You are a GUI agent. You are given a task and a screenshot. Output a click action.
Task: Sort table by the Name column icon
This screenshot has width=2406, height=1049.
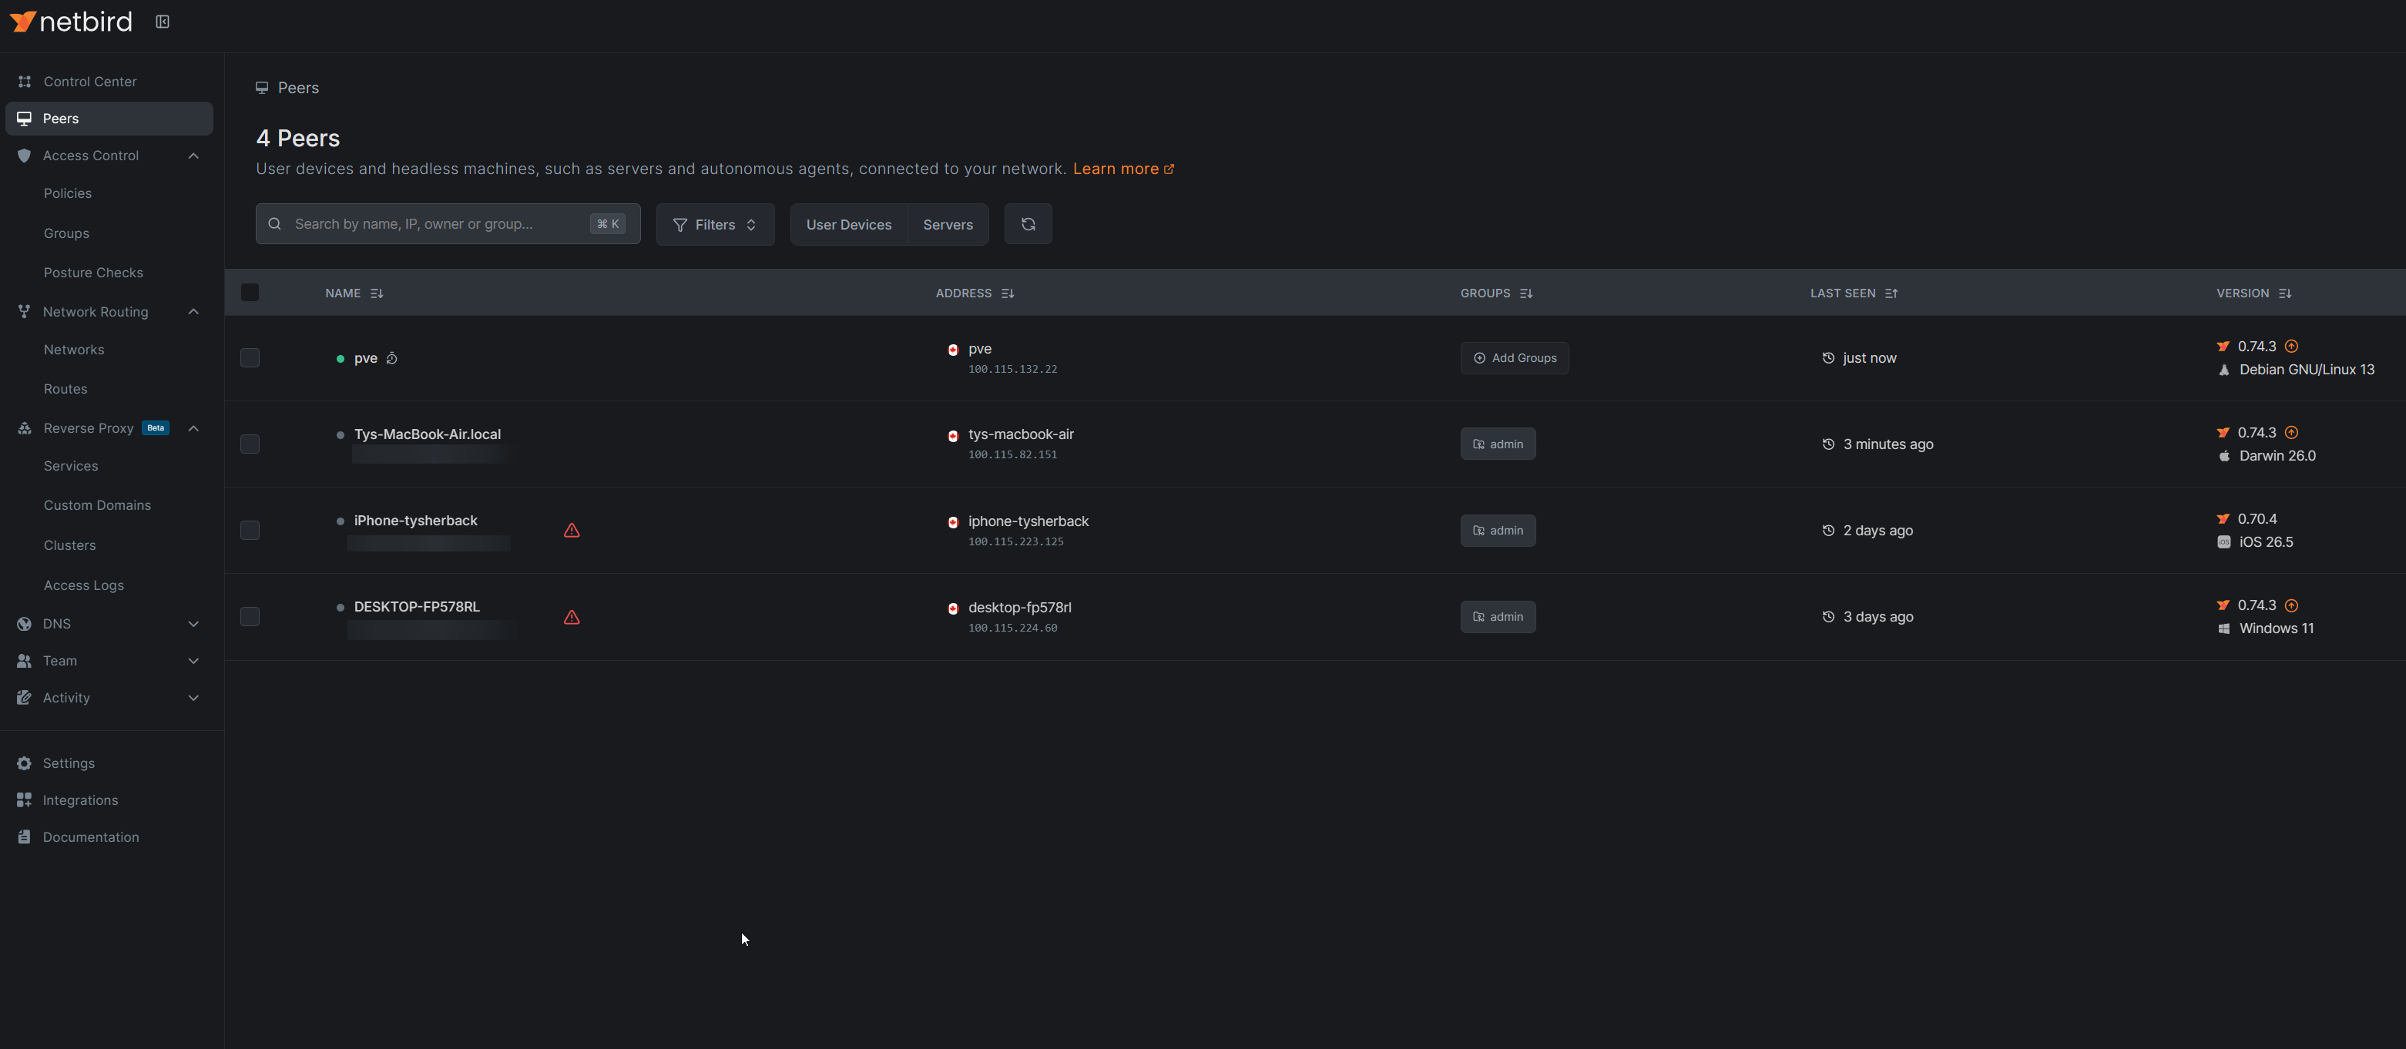click(x=377, y=293)
